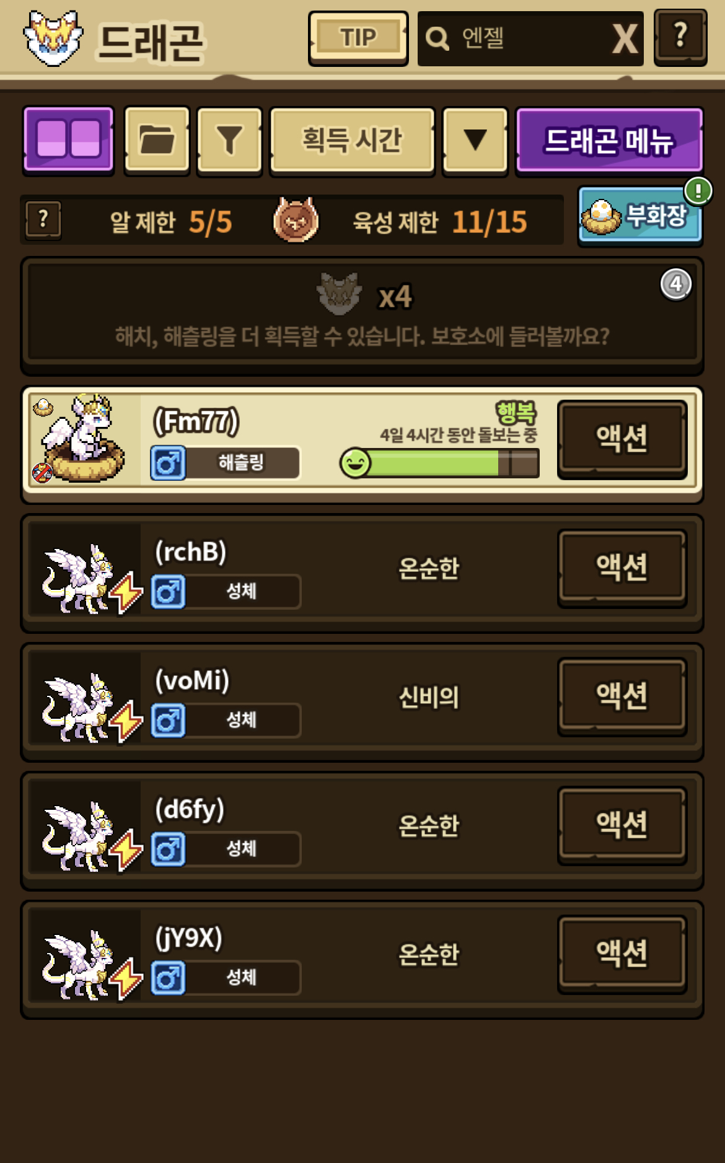Open the folder icon button
725x1163 pixels.
click(157, 140)
